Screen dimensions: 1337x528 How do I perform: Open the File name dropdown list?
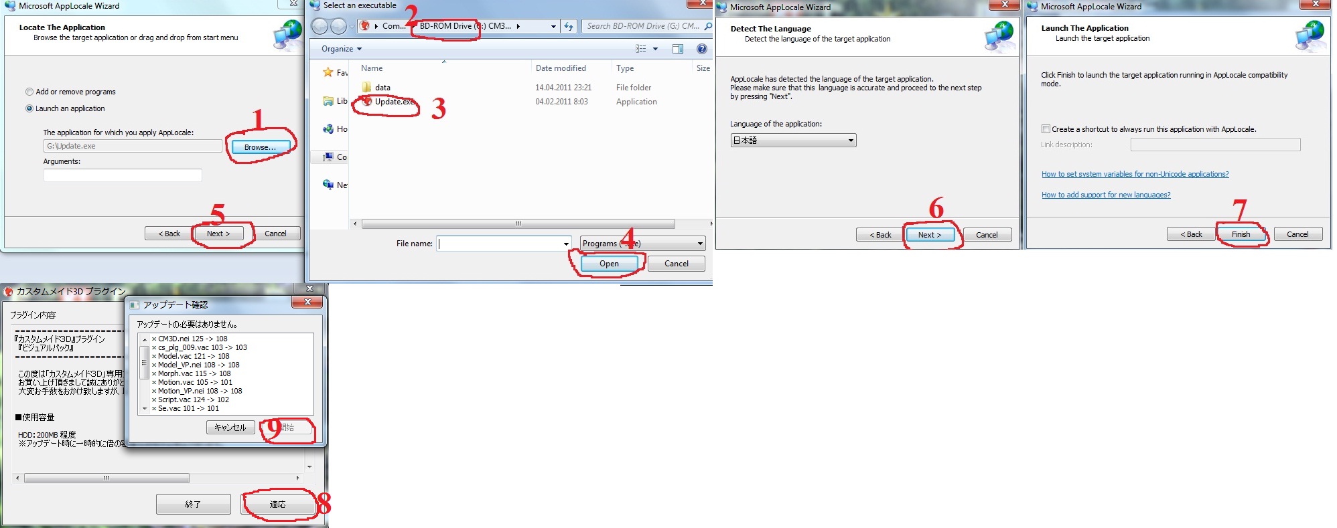567,244
